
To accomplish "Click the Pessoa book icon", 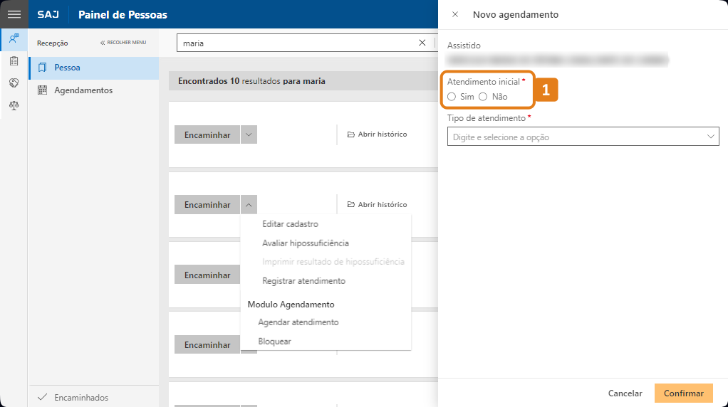I will click(42, 68).
